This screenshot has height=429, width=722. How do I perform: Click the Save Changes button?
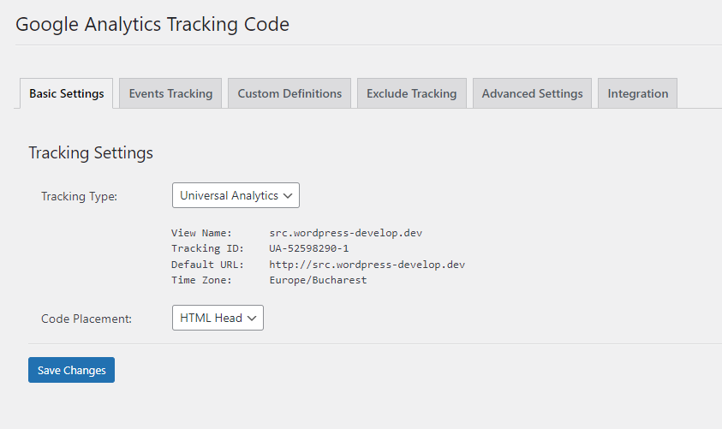click(71, 370)
